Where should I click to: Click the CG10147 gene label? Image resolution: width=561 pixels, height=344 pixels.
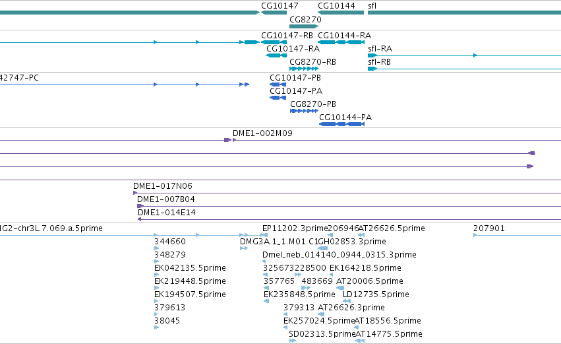(280, 6)
